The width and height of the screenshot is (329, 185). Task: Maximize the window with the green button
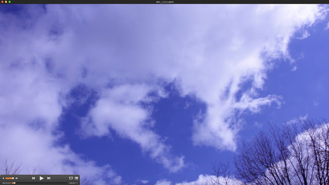click(9, 2)
